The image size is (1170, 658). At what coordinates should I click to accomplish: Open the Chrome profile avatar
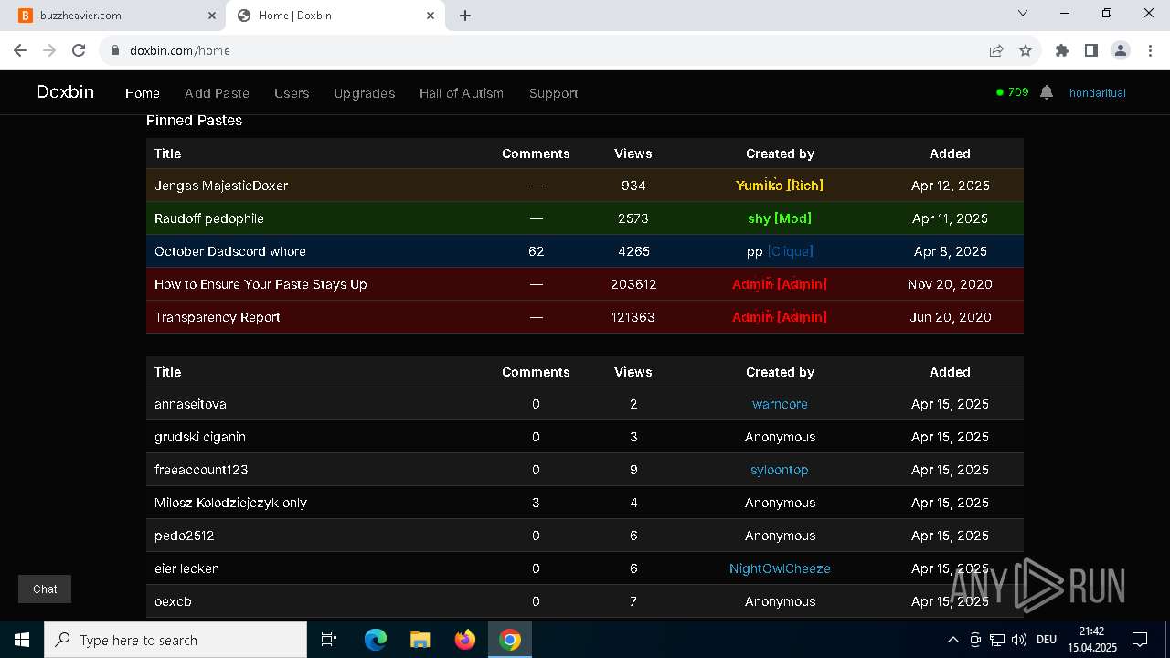[1121, 50]
